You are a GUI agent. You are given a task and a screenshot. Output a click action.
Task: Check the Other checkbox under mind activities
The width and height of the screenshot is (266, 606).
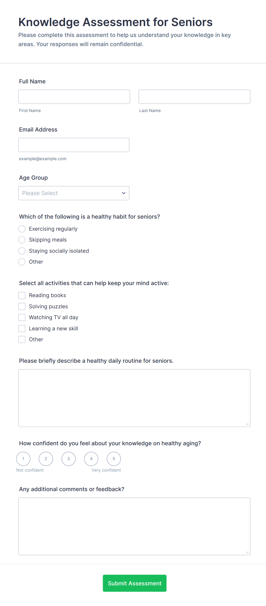[x=22, y=340]
